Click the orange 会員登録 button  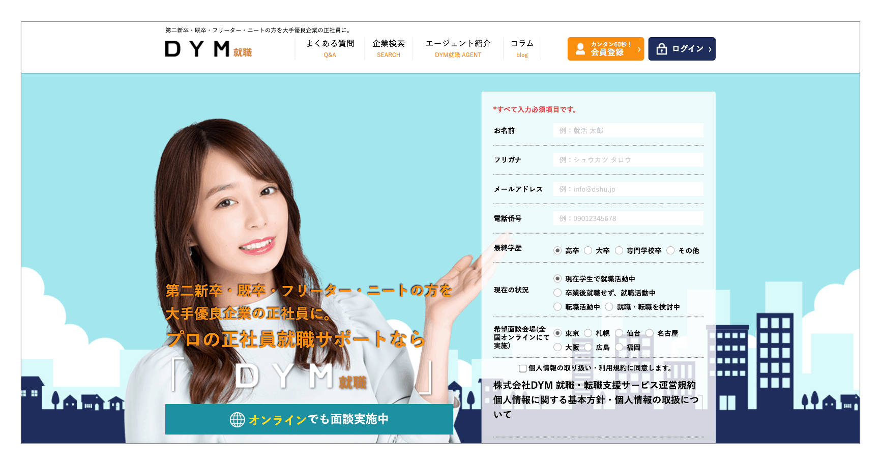606,49
